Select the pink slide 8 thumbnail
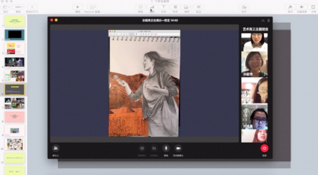The height and width of the screenshot is (175, 318). pyautogui.click(x=15, y=117)
